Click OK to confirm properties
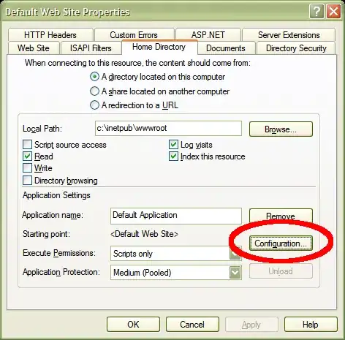345x340 pixels. [133, 325]
